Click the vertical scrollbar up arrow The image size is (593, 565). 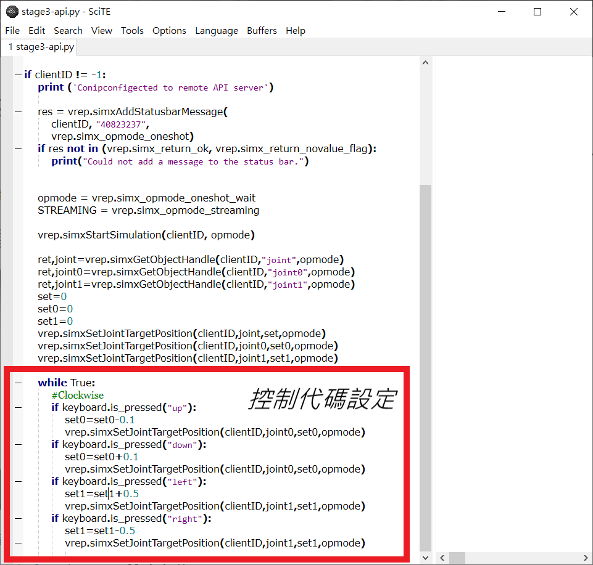pos(425,63)
